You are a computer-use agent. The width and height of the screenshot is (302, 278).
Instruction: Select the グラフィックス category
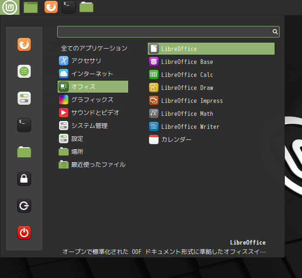click(93, 100)
